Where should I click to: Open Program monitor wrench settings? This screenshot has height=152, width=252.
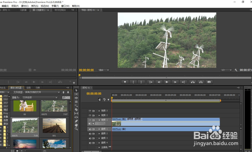pos(236,70)
